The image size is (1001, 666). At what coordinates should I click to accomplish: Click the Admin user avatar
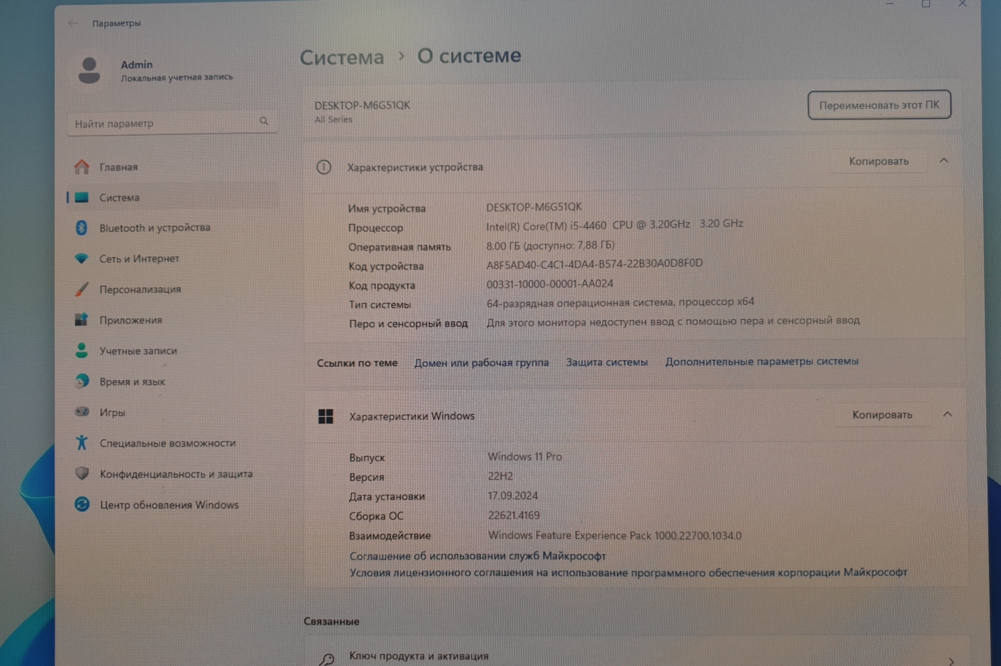[x=89, y=70]
